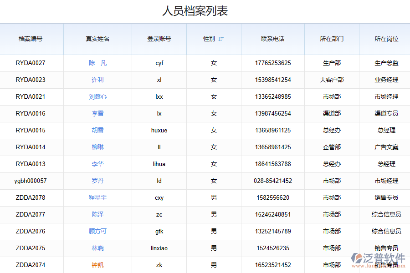Click the sort icon beside 性别 header
The height and width of the screenshot is (273, 410).
pos(221,39)
